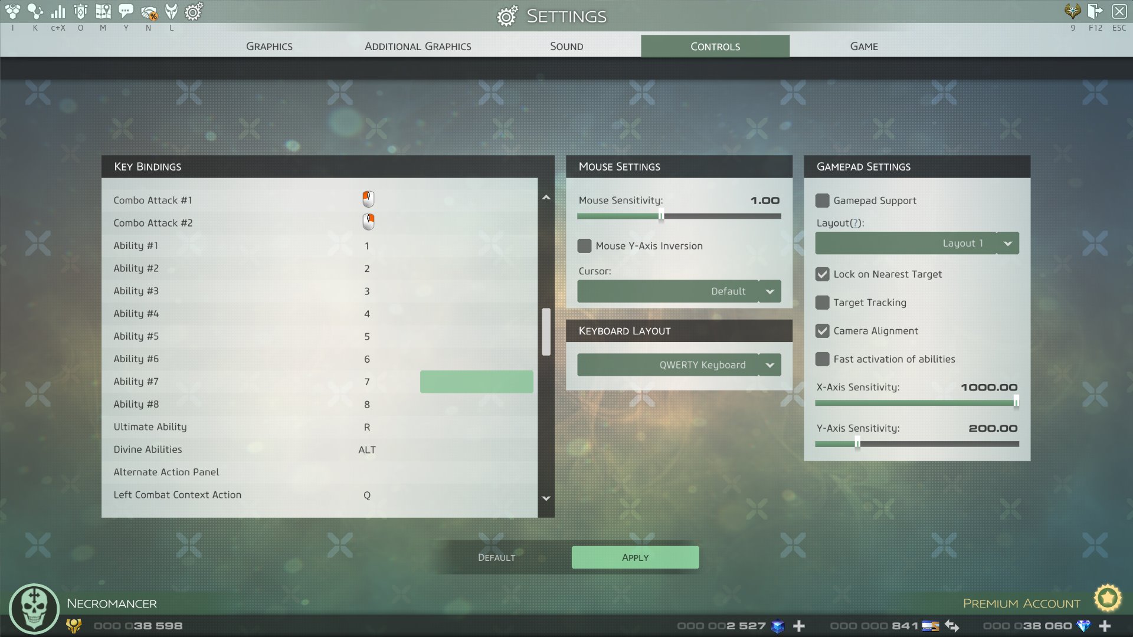Uncheck the Camera Alignment checkbox
Viewport: 1133px width, 637px height.
pos(822,331)
